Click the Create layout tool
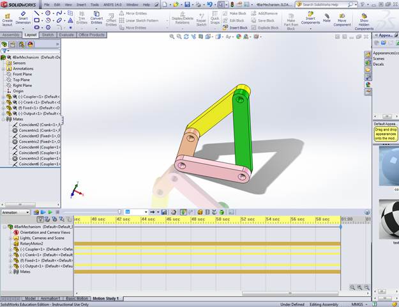 [8, 20]
